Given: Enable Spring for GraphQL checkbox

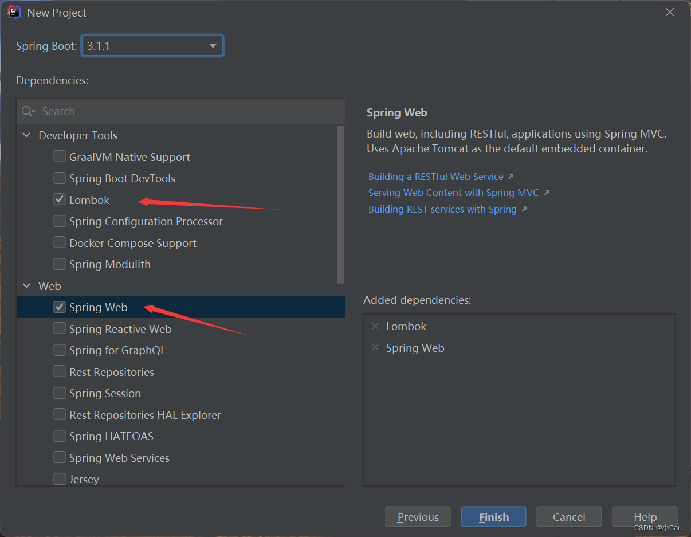Looking at the screenshot, I should [60, 350].
